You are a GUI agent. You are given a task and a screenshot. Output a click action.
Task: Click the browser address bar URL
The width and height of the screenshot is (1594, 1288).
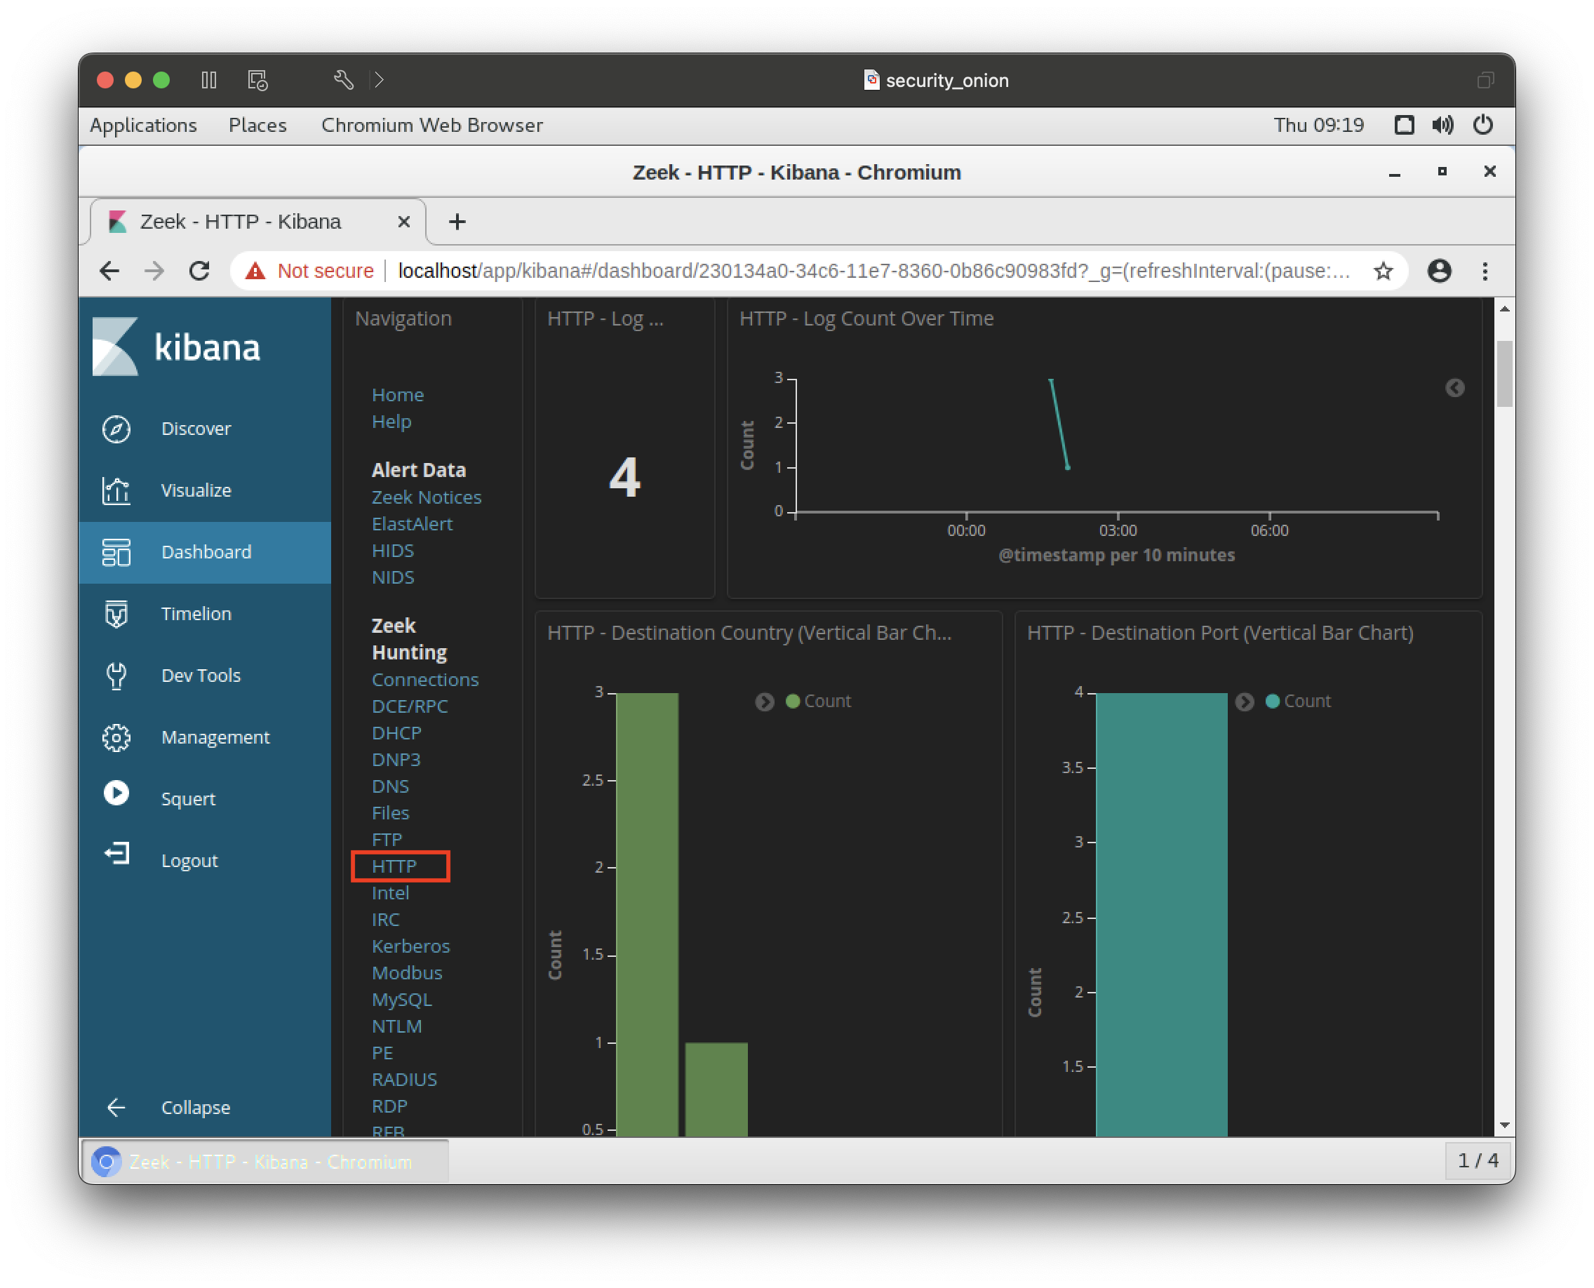click(x=873, y=271)
